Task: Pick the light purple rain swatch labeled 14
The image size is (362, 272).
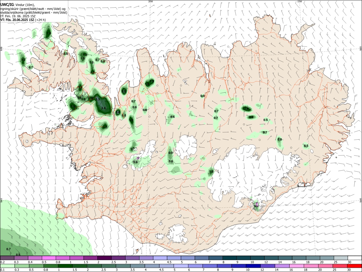Action: click(x=282, y=266)
